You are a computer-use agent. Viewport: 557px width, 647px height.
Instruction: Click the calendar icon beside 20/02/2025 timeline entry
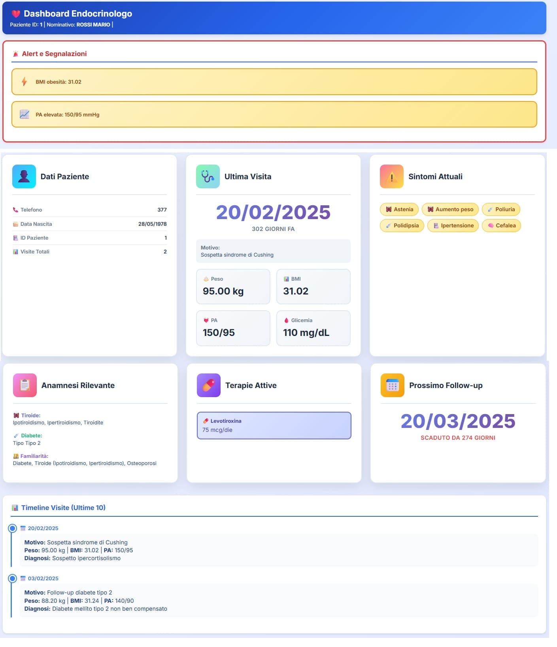tap(23, 529)
